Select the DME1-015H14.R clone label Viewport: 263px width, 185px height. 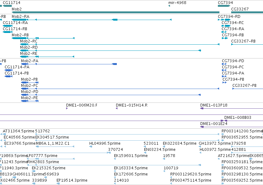132,105
